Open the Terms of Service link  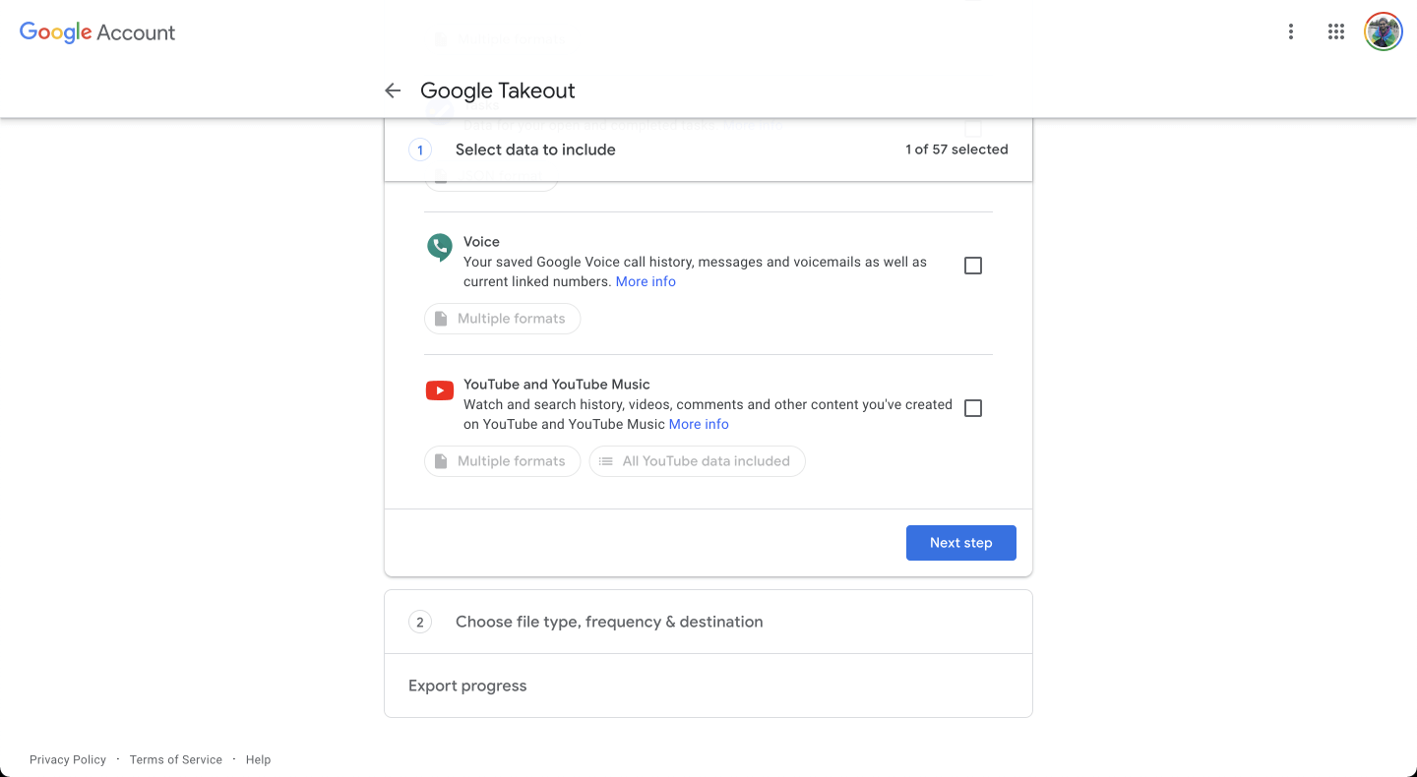tap(175, 758)
